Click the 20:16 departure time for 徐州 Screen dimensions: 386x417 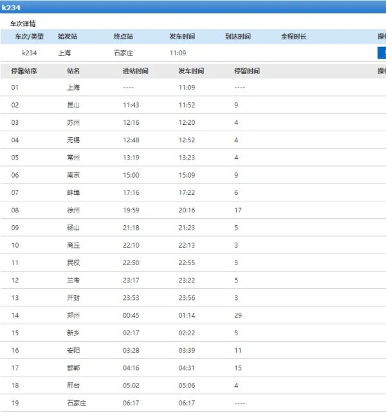(x=187, y=210)
